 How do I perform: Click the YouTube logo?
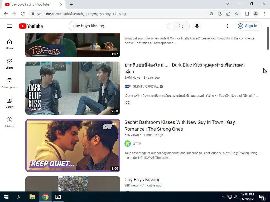[31, 26]
